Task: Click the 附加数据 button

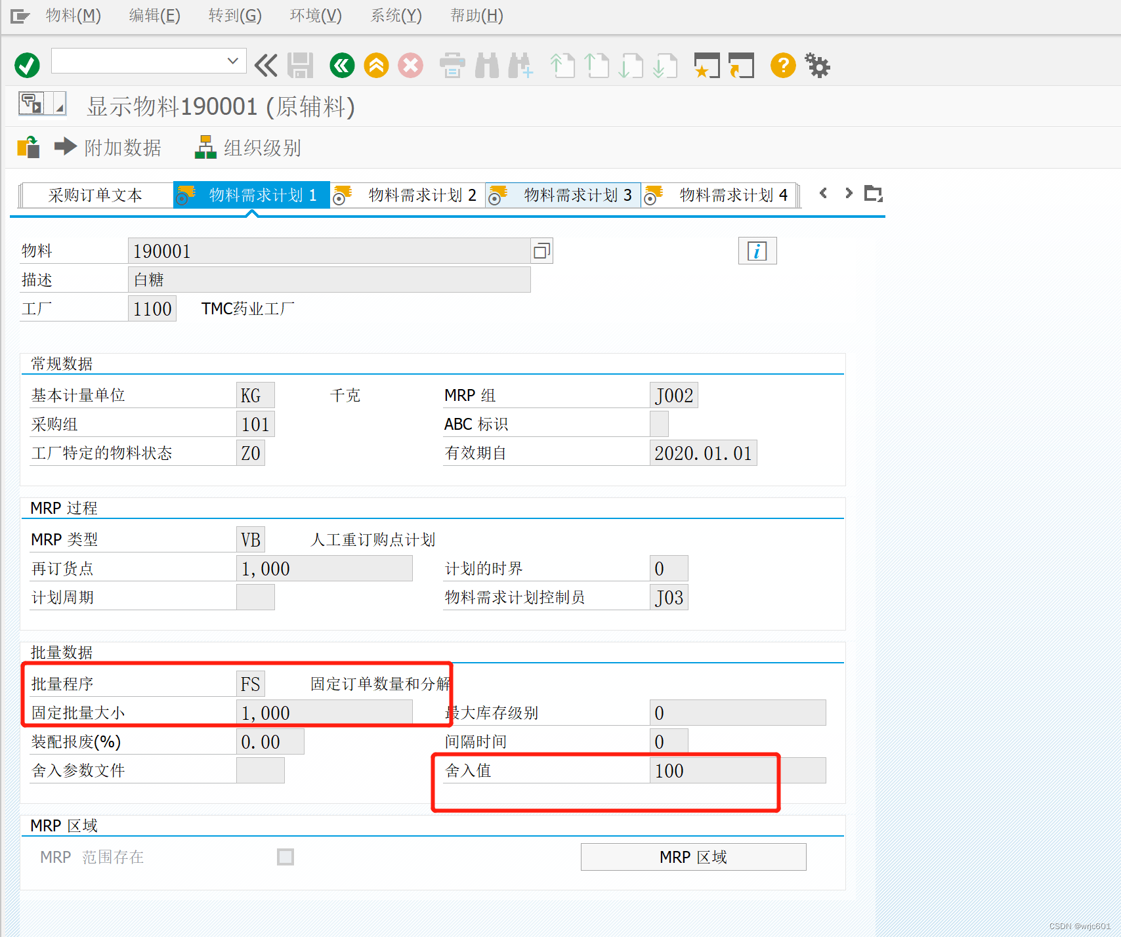Action: coord(108,148)
